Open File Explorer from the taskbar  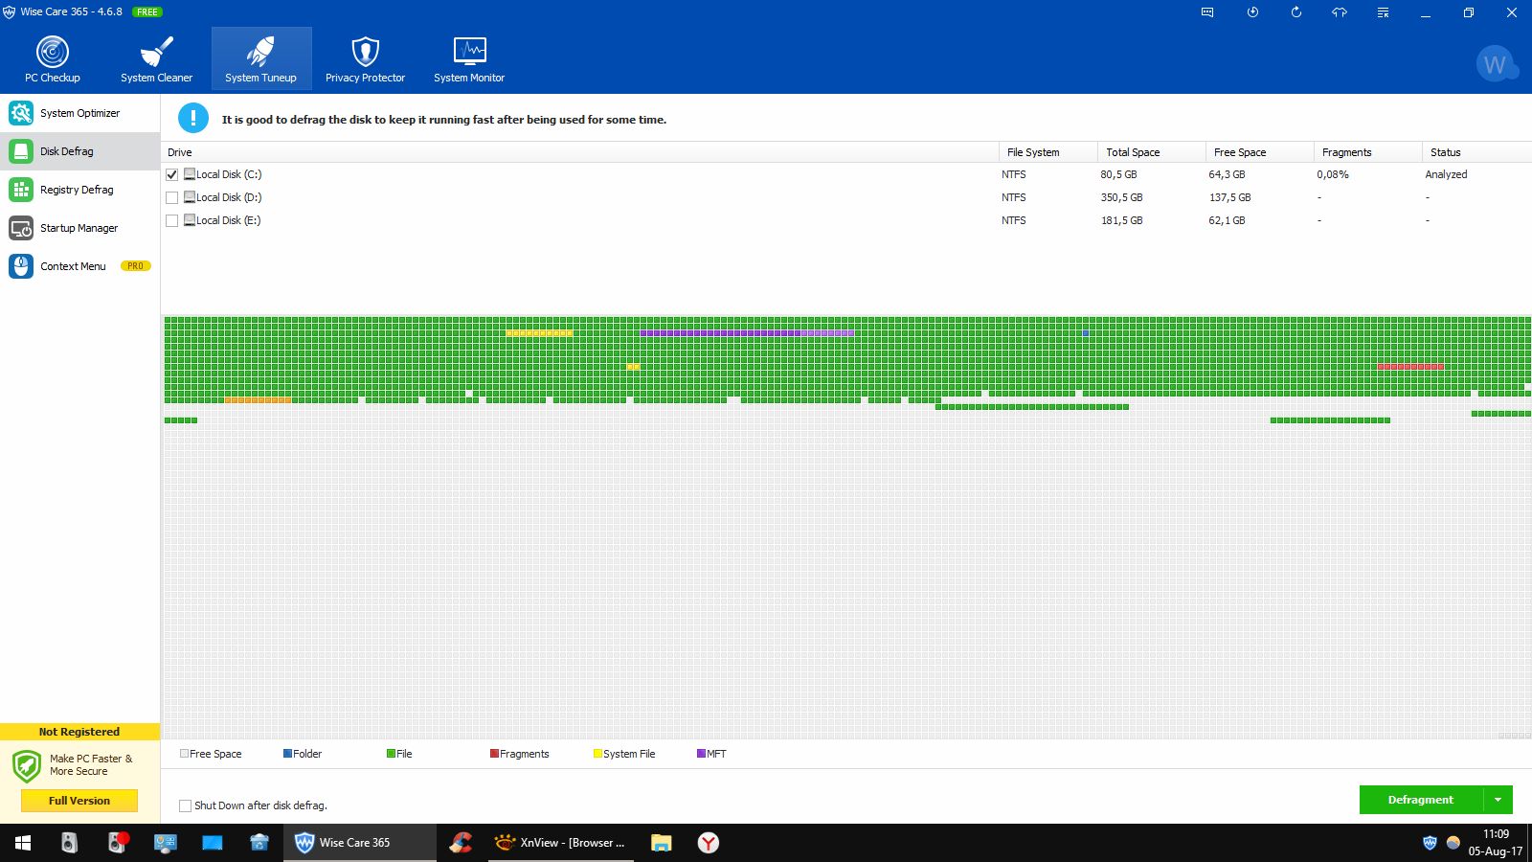(661, 843)
